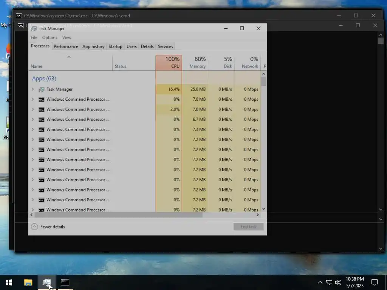The height and width of the screenshot is (290, 387).
Task: Click the Status column header
Action: click(x=134, y=63)
